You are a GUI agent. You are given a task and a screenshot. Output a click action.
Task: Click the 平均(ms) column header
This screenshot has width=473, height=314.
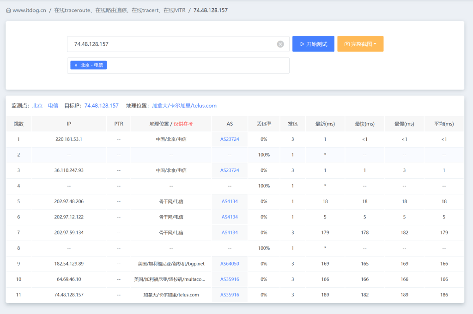(x=444, y=124)
